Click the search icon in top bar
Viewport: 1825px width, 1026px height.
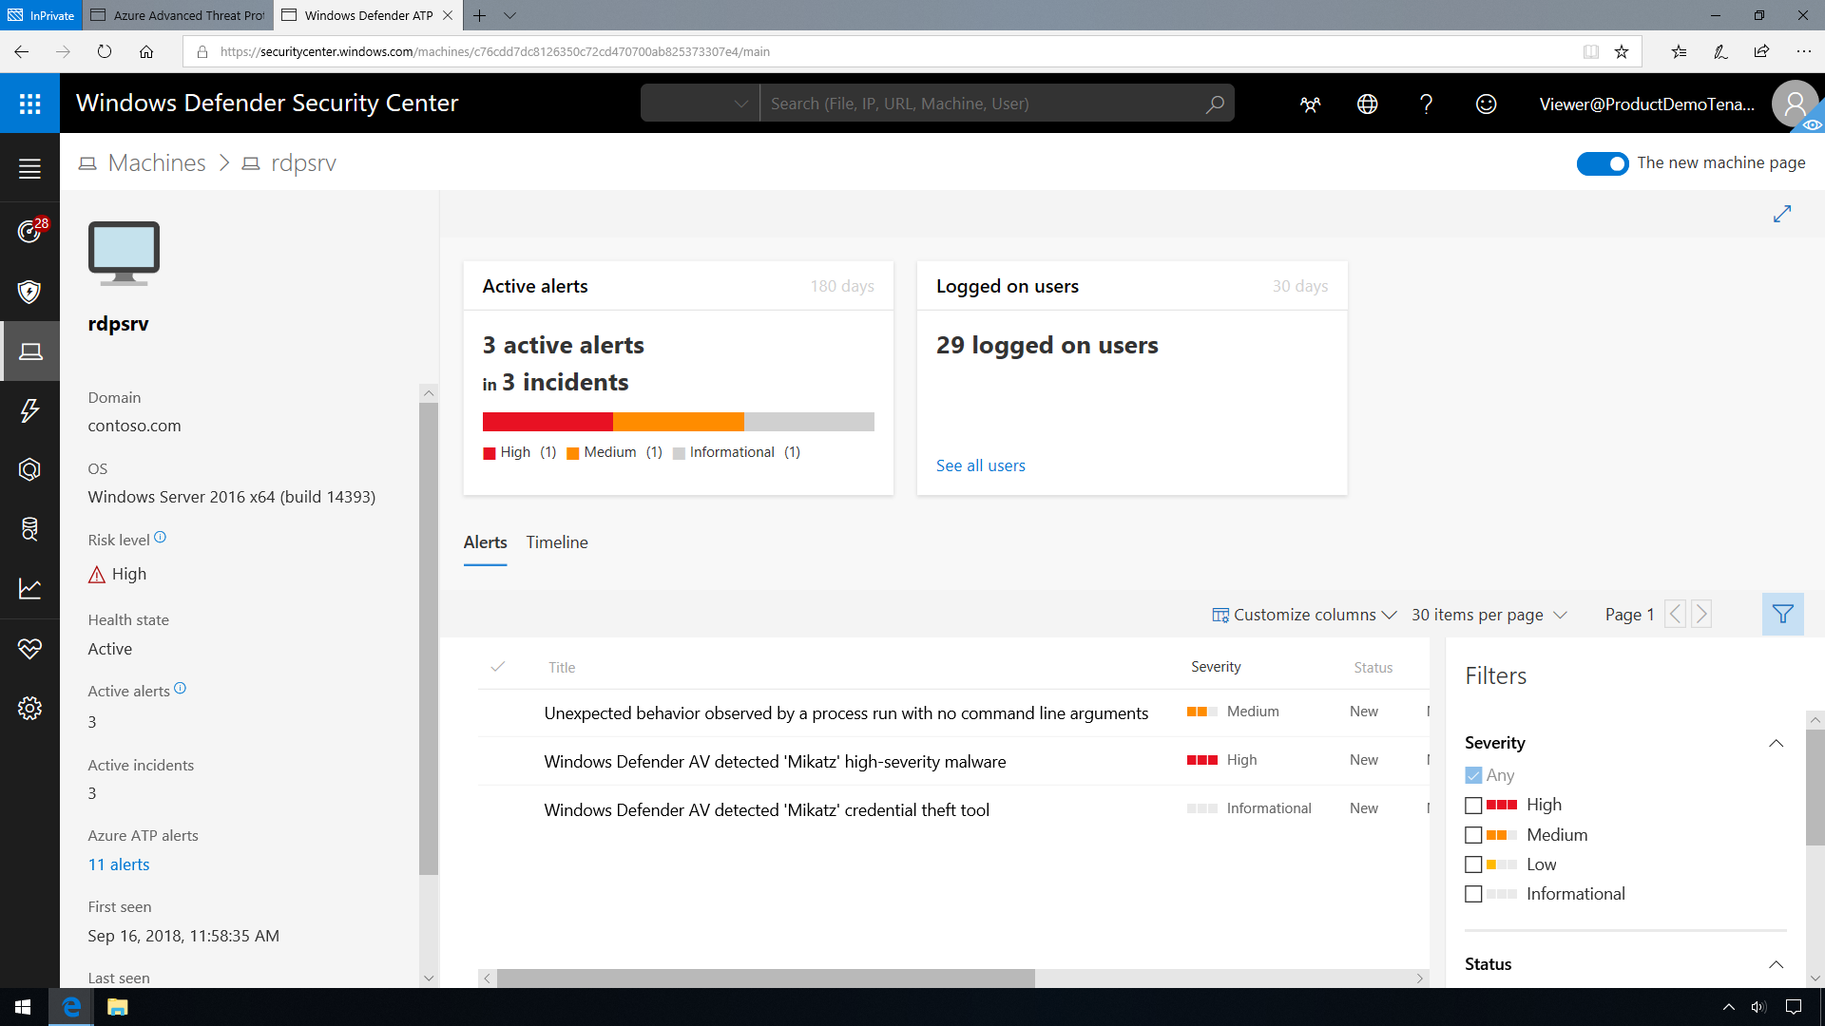(x=1215, y=103)
